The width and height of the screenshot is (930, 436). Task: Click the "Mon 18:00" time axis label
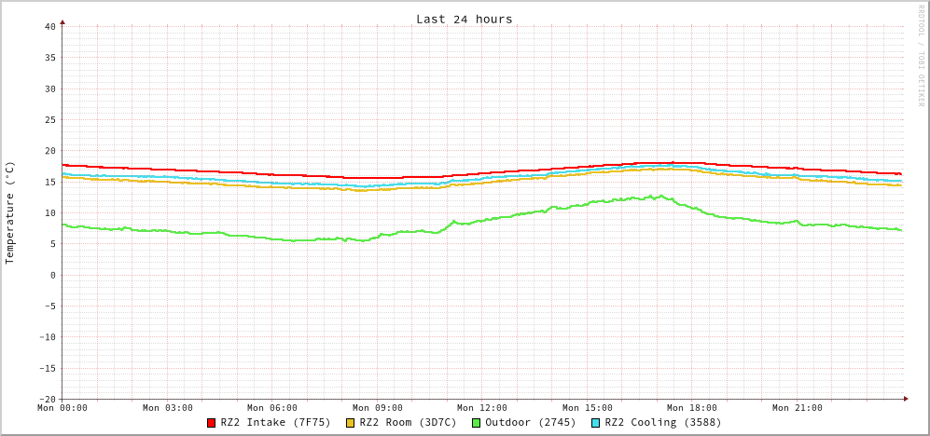692,408
